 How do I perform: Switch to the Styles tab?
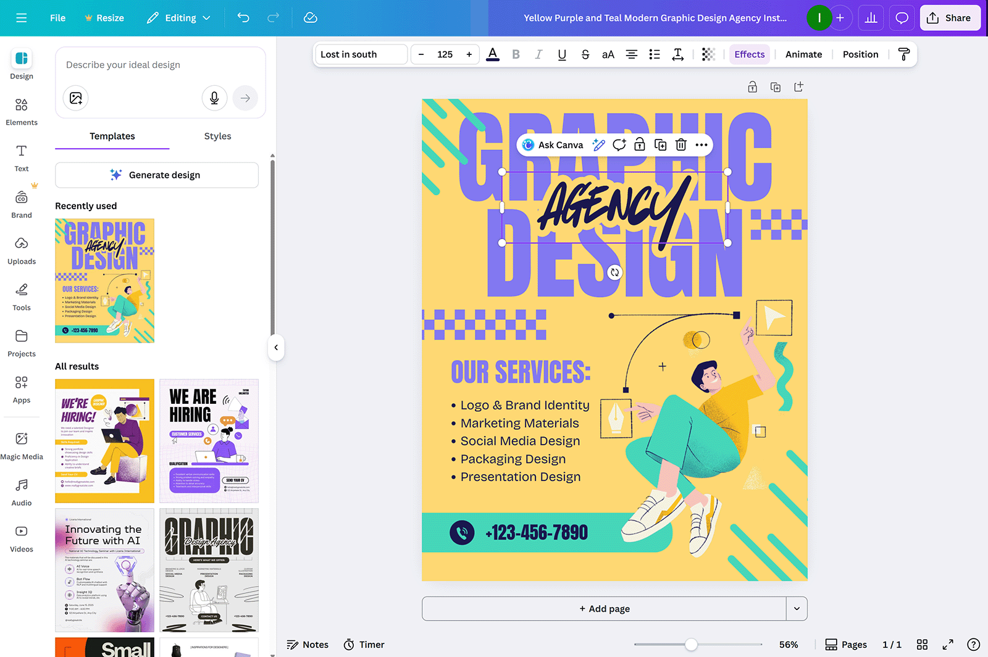(x=217, y=136)
